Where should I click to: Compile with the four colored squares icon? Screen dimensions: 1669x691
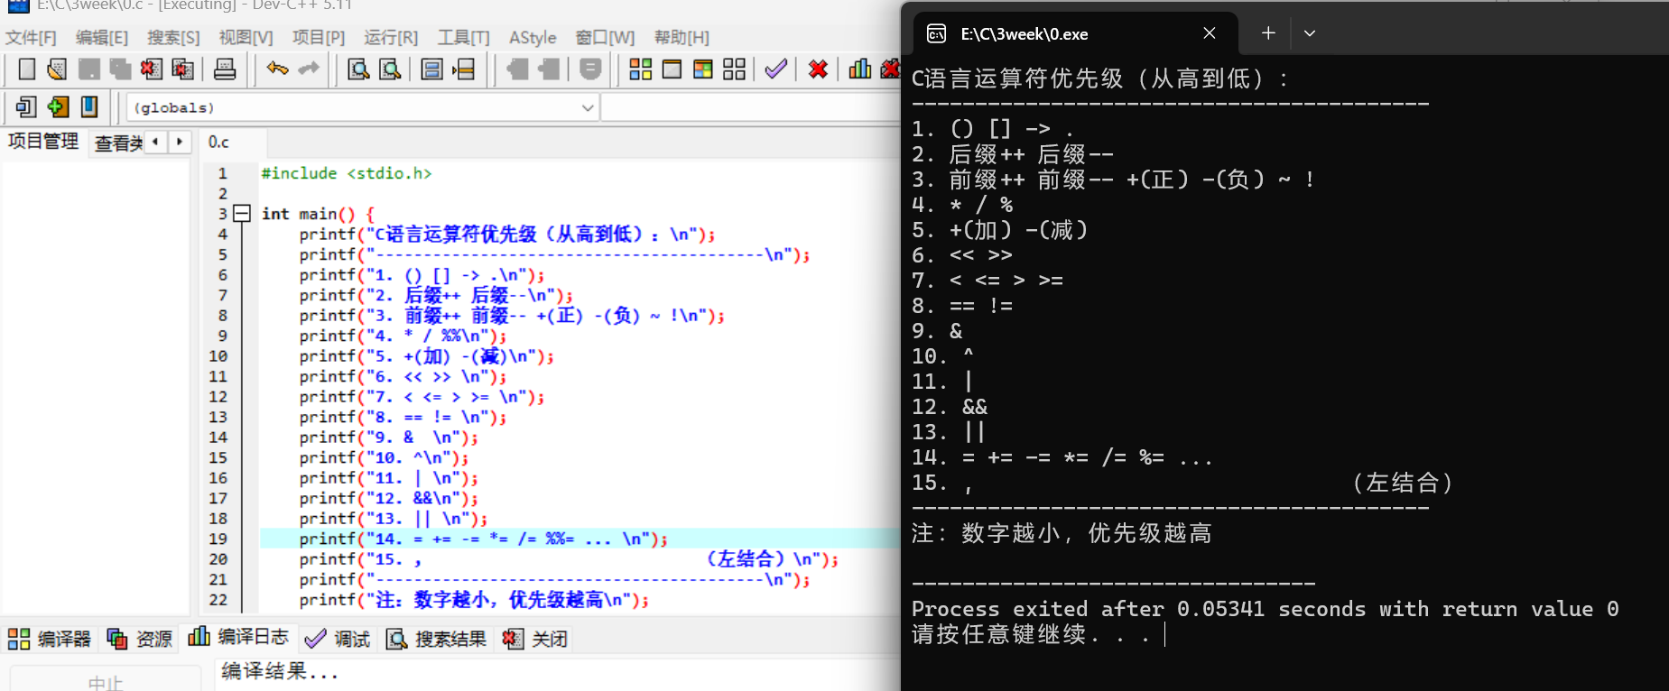[x=641, y=69]
